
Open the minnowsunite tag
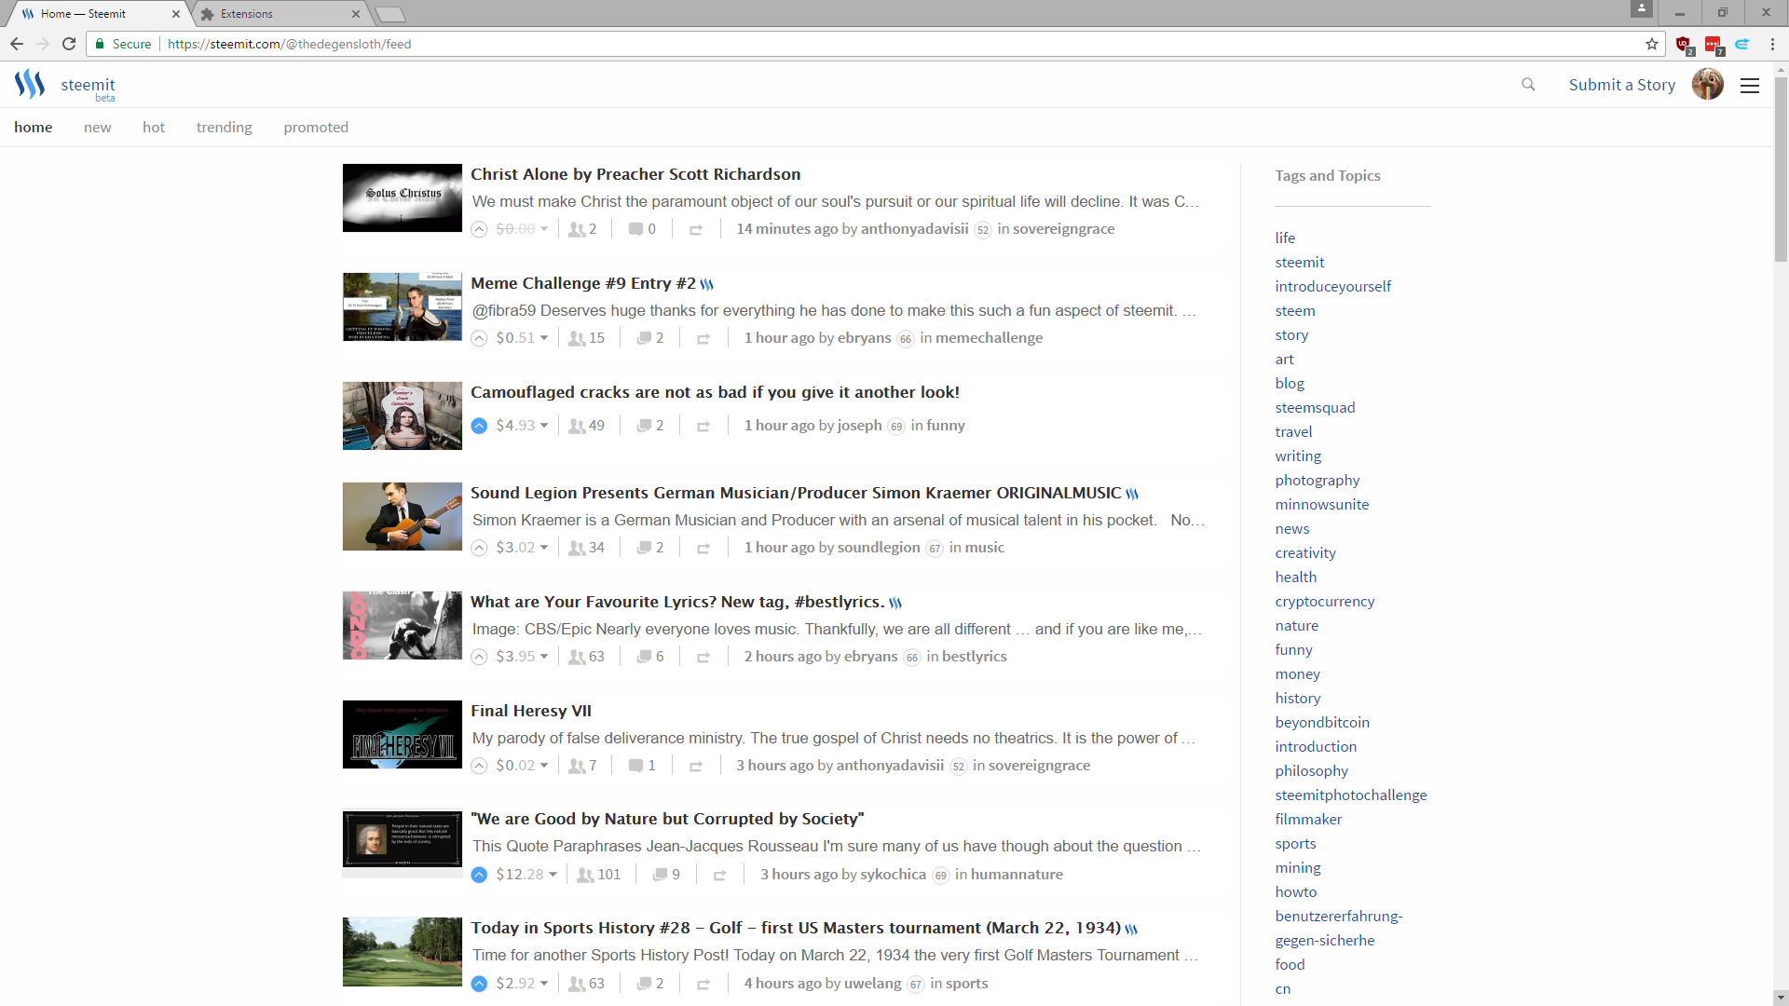pyautogui.click(x=1322, y=505)
